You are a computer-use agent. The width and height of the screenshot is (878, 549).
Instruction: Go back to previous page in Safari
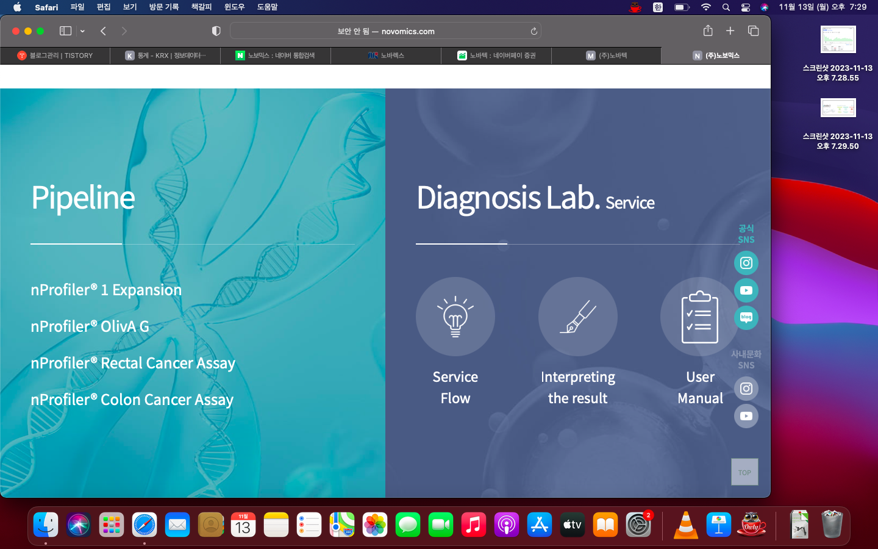tap(103, 31)
